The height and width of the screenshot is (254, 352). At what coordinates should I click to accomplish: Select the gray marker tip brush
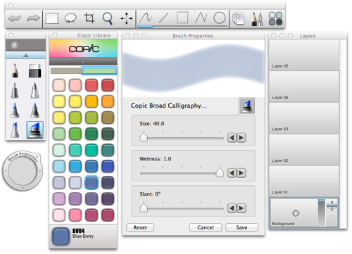pos(15,90)
